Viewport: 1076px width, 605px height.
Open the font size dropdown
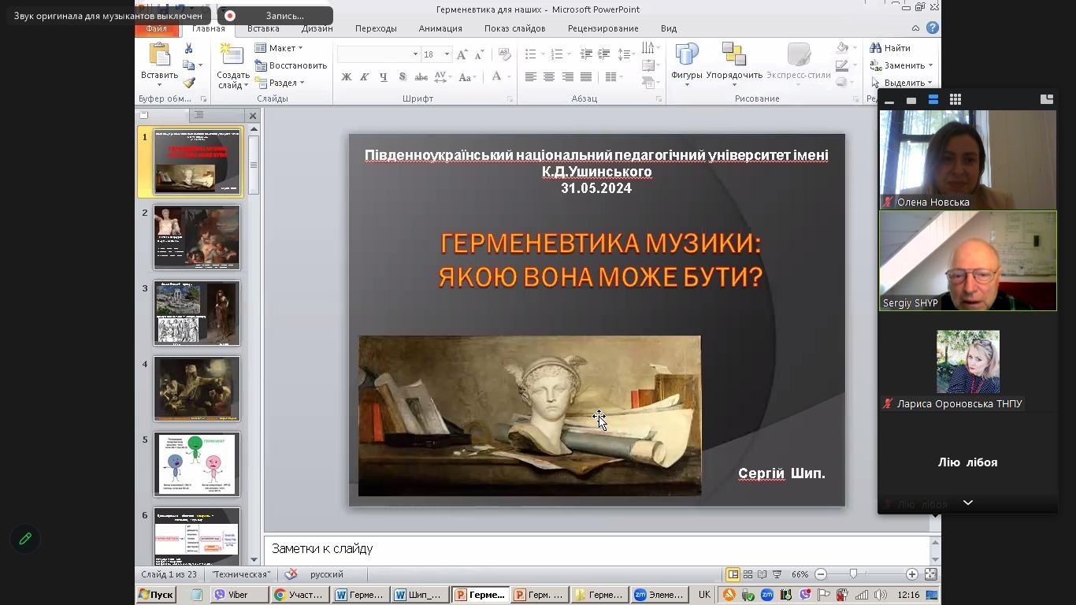click(x=447, y=54)
